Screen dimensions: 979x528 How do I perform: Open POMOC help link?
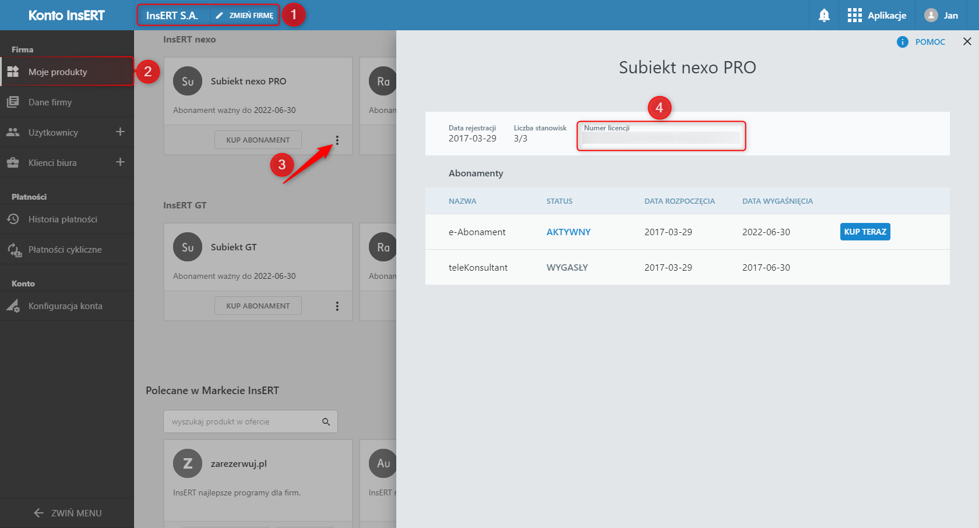[930, 42]
